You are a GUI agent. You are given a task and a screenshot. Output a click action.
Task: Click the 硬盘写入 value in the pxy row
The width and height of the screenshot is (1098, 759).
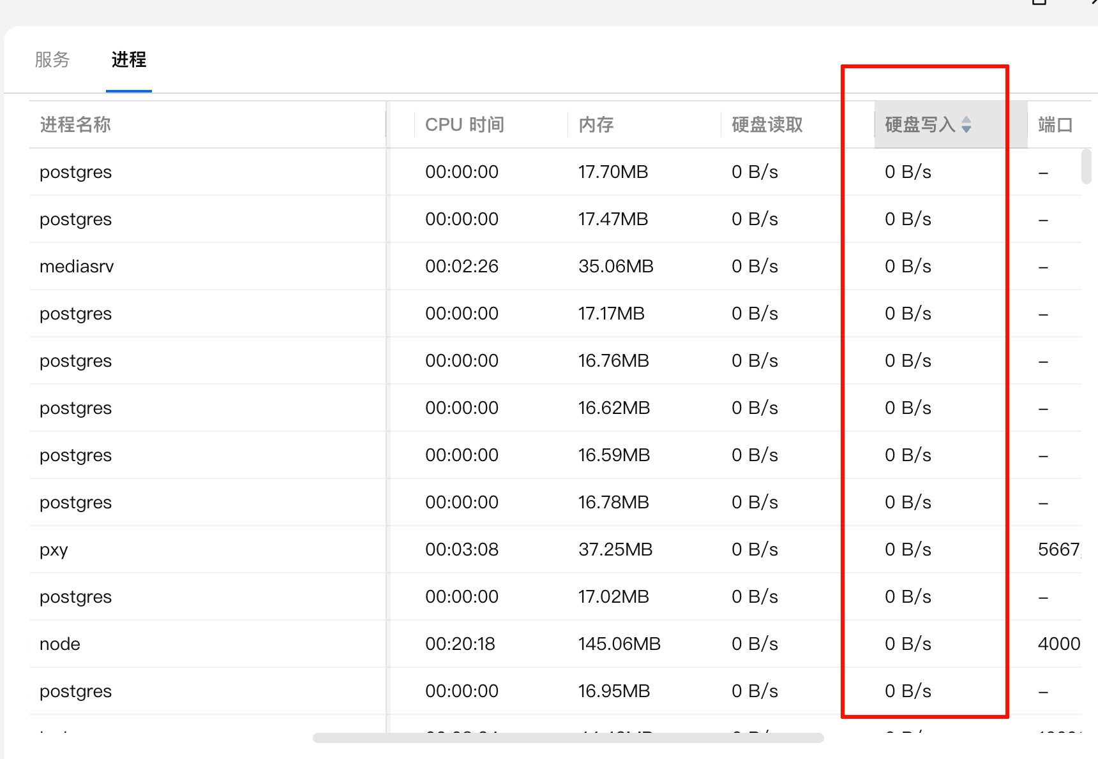[908, 550]
